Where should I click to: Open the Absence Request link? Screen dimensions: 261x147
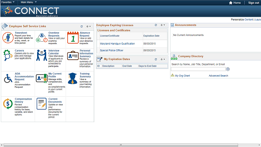(85, 34)
